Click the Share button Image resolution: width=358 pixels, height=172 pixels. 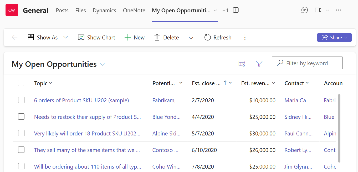click(x=334, y=37)
